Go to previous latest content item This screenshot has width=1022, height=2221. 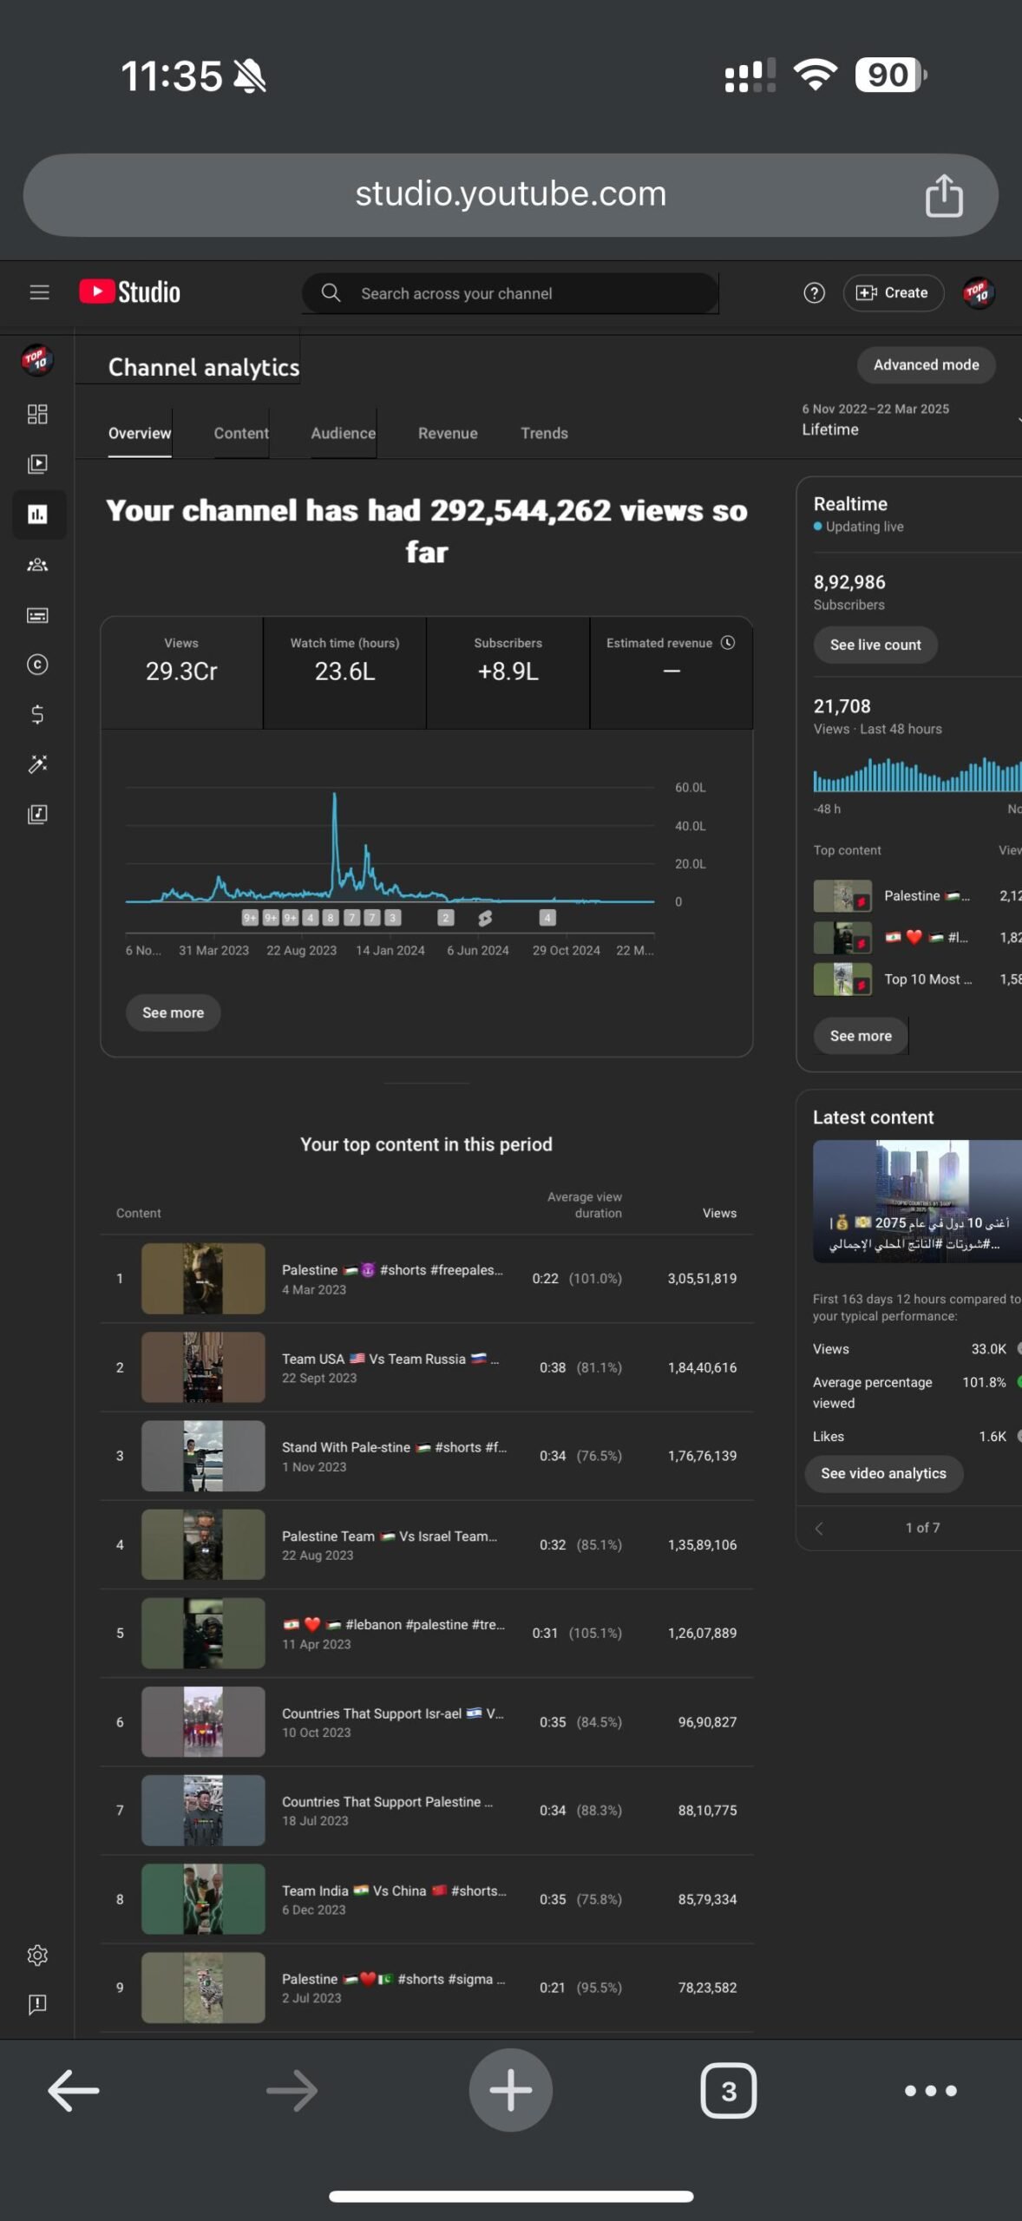818,1528
